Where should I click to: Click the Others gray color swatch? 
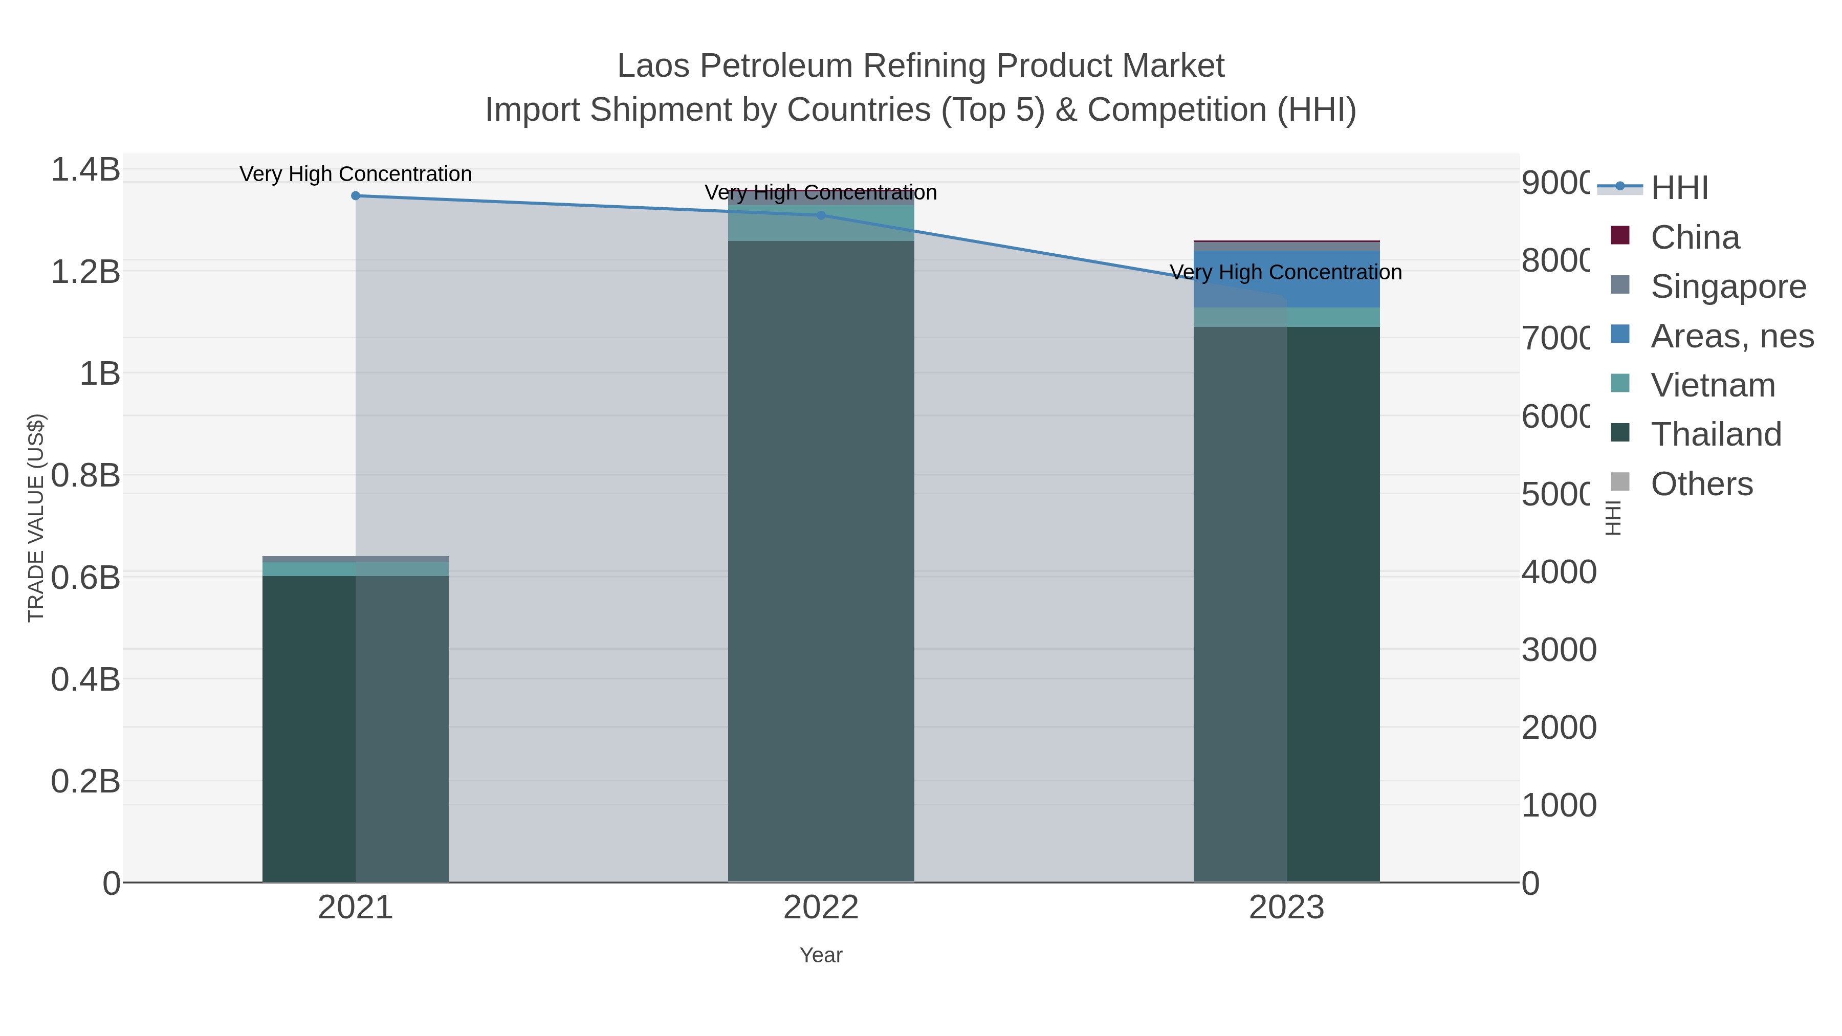click(x=1620, y=482)
